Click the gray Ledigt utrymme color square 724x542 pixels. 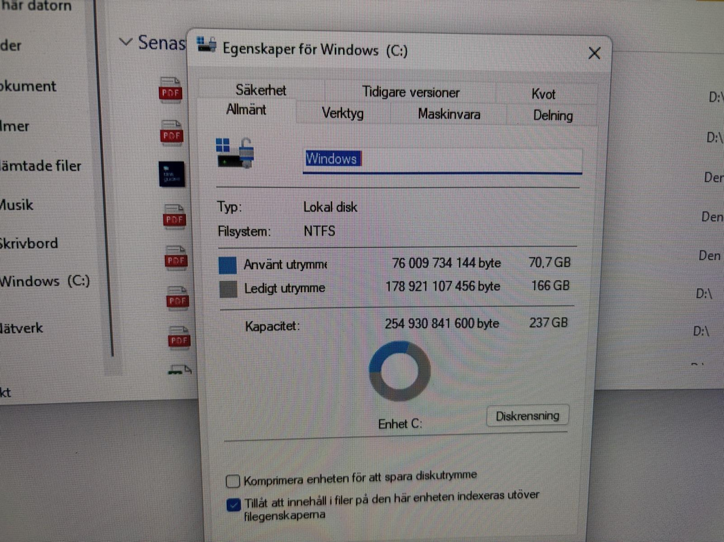(228, 289)
